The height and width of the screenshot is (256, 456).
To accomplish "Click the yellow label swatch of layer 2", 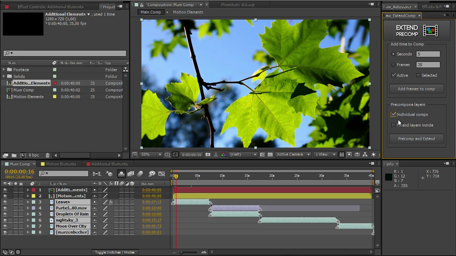I will point(33,196).
